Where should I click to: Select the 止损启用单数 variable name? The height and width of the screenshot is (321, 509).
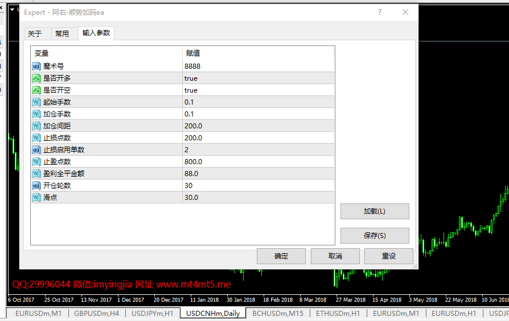coord(64,150)
